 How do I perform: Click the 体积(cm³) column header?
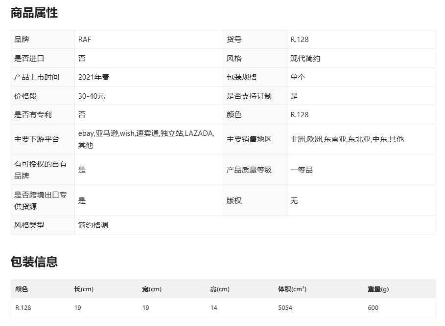click(292, 289)
